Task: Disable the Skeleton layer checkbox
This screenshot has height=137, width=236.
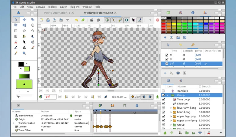Action: [163, 104]
